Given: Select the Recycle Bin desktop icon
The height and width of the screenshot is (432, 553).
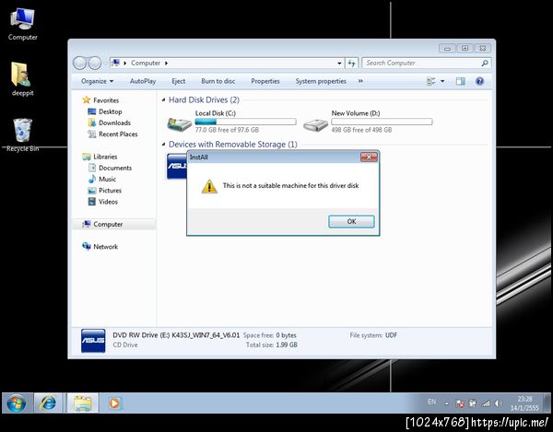Looking at the screenshot, I should 22,135.
